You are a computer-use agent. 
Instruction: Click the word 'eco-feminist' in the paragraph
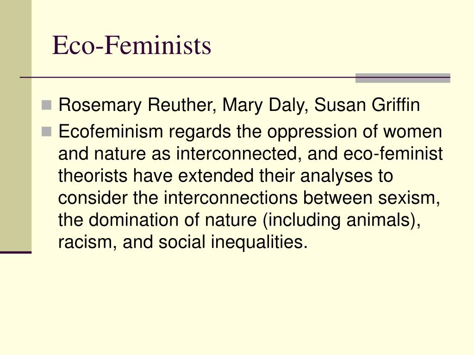(393, 153)
